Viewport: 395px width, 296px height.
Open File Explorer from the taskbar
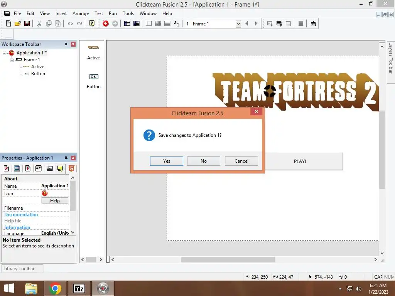tap(31, 288)
